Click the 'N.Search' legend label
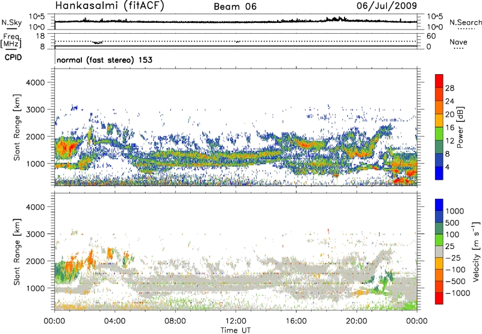 pyautogui.click(x=465, y=22)
